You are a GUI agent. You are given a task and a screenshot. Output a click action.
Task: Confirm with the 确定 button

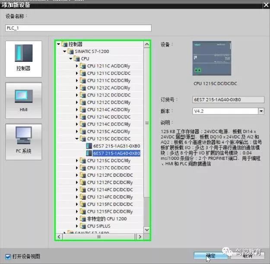pyautogui.click(x=211, y=256)
